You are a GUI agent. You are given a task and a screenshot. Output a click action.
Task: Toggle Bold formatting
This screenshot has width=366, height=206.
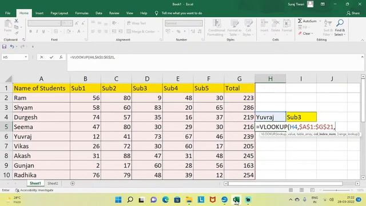[30, 31]
